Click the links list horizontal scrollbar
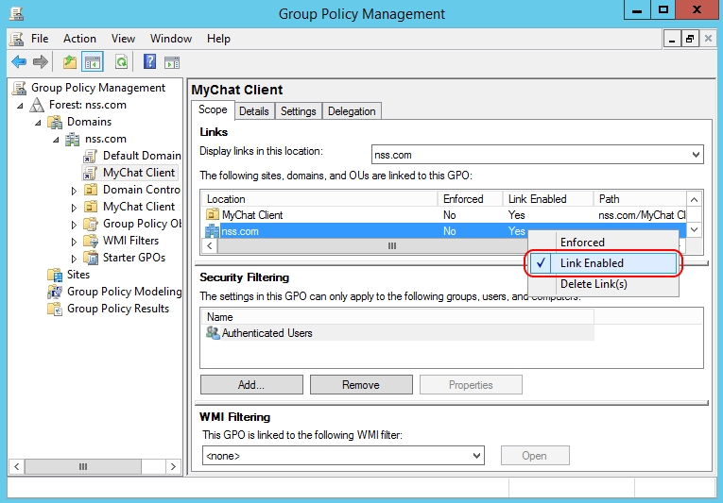This screenshot has width=723, height=503. click(x=391, y=245)
